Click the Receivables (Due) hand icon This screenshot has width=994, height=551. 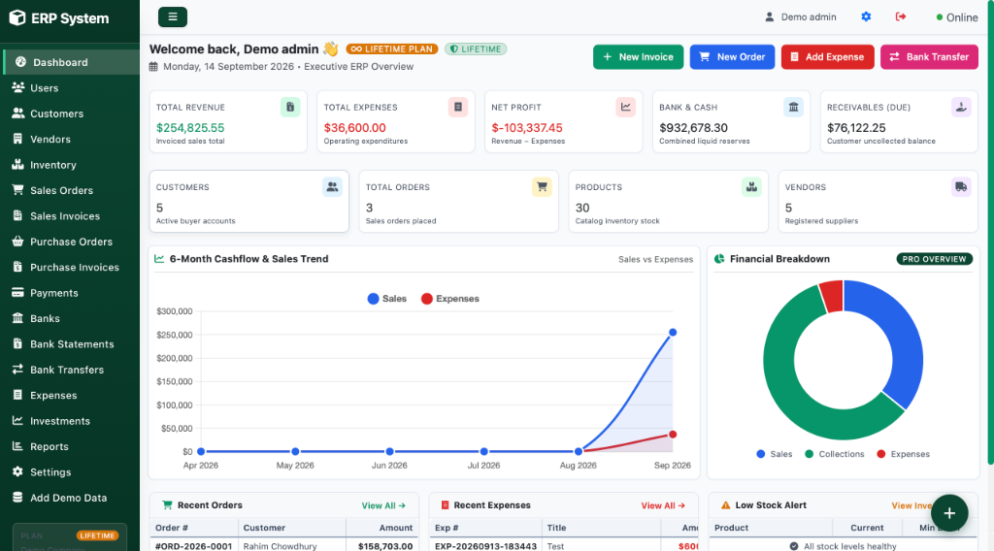[x=961, y=107]
